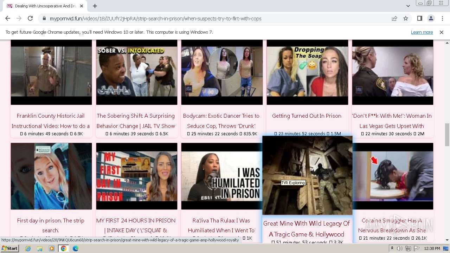Open 'Franklin County Historic Jail' title link
450x253 pixels.
(x=51, y=121)
